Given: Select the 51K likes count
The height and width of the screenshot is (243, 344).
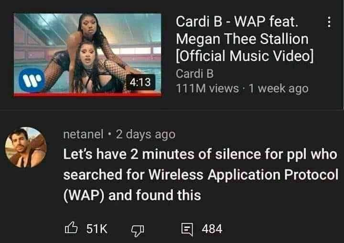Looking at the screenshot, I should 97,229.
